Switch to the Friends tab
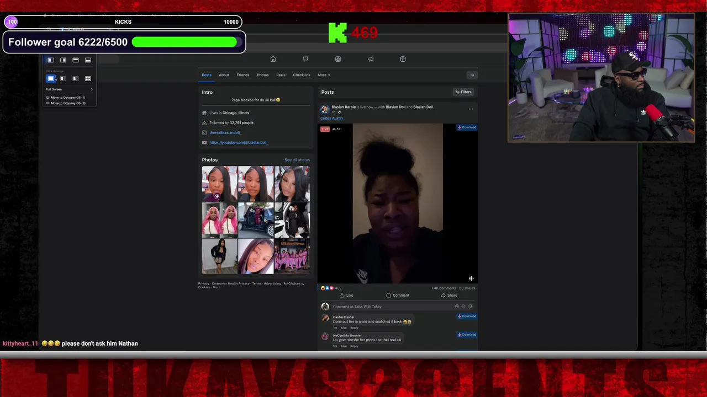The image size is (707, 397). [243, 75]
